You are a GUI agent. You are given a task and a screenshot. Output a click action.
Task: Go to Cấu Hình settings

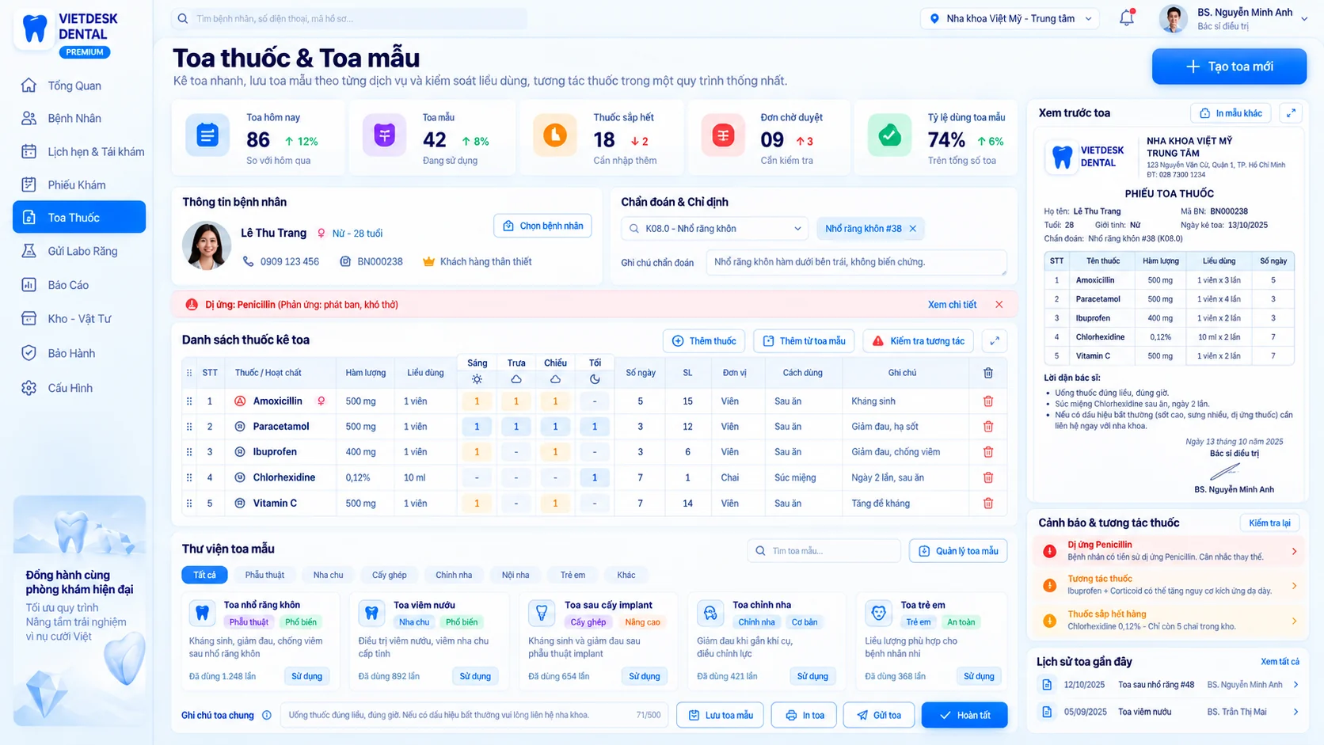79,388
